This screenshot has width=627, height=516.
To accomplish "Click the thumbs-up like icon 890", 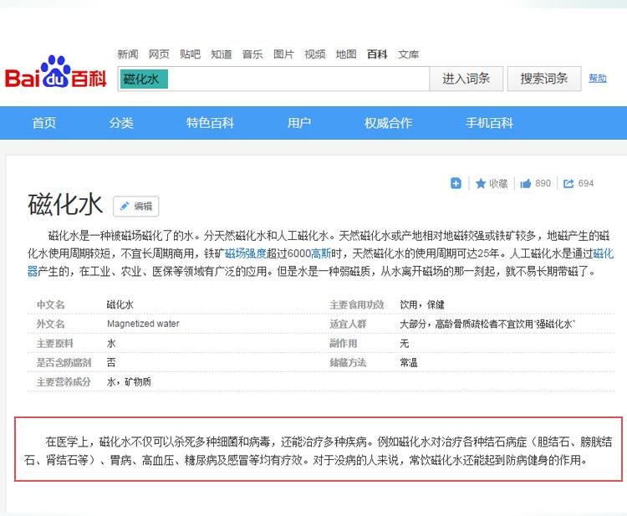I will tap(526, 184).
